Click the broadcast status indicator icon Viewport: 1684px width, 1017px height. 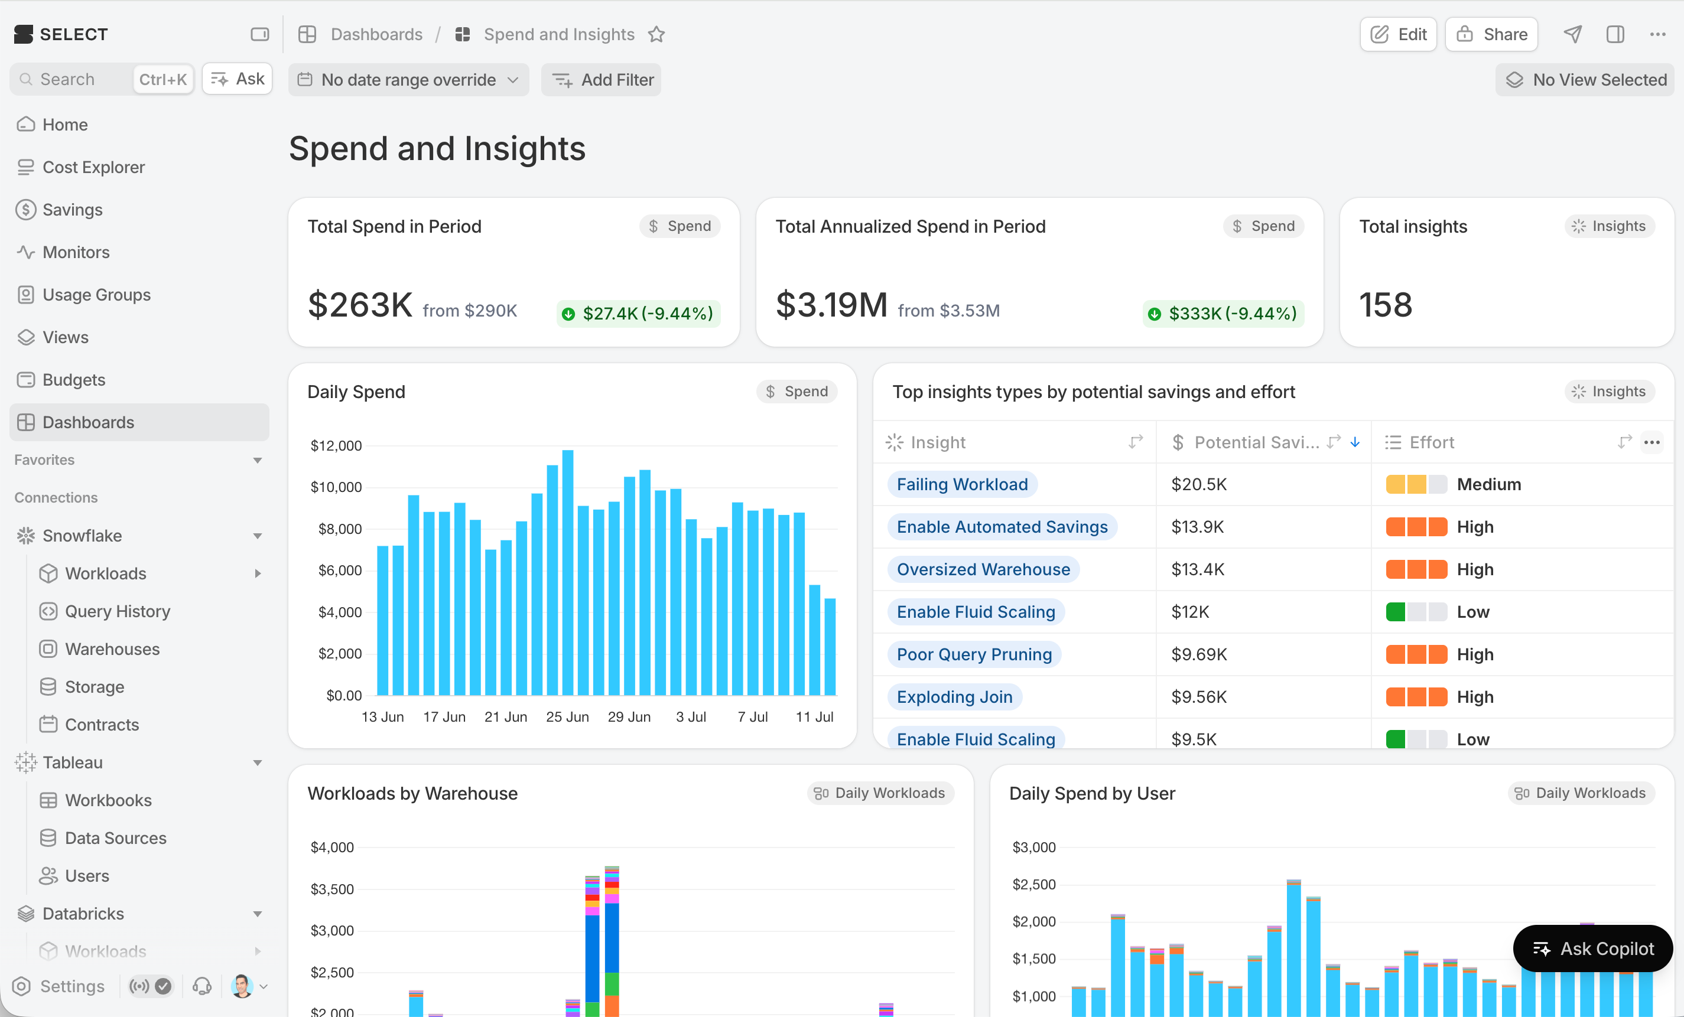point(140,986)
